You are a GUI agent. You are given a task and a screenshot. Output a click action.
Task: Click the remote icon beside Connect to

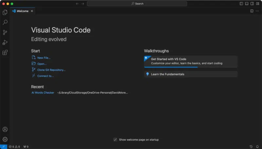34,75
